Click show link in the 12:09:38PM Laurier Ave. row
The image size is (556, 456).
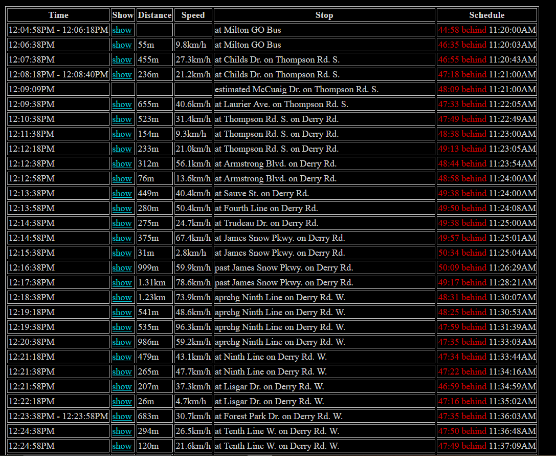(122, 105)
